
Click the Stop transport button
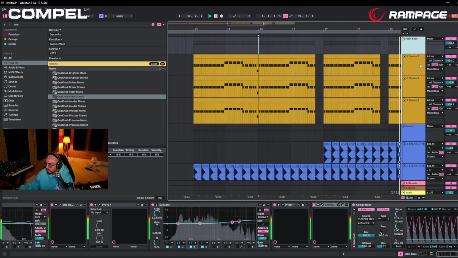[x=215, y=16]
